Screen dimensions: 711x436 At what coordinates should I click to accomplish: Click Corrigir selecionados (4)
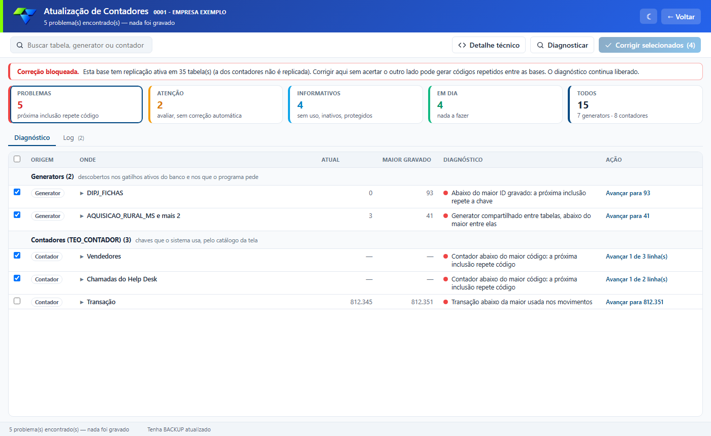coord(650,45)
